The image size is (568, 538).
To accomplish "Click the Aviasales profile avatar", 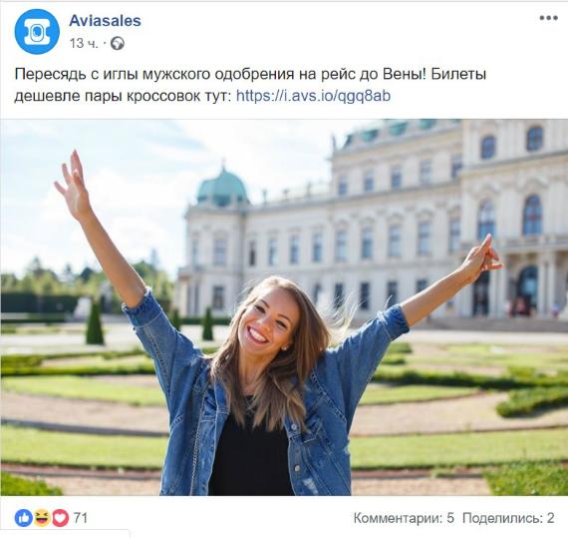I will click(x=37, y=32).
